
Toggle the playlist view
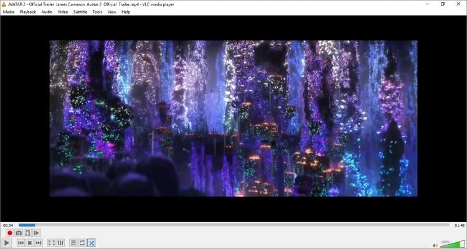[73, 243]
